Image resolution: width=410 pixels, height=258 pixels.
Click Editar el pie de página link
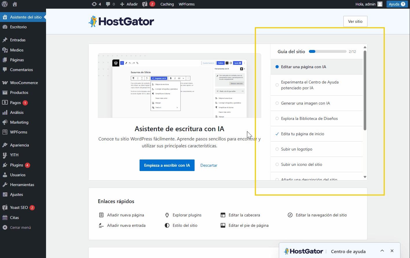click(244, 225)
